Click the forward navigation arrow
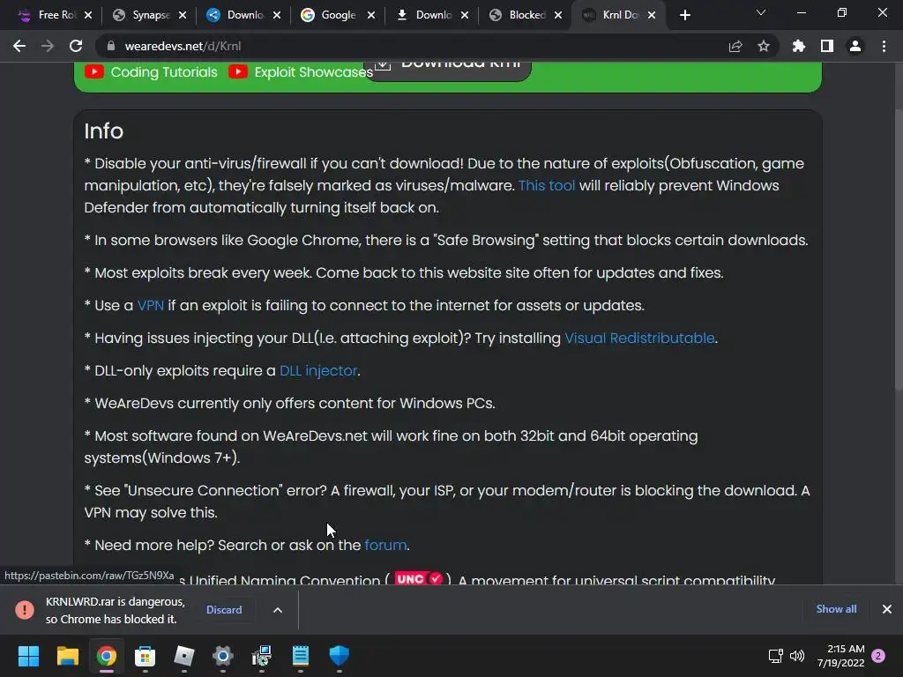This screenshot has width=903, height=677. tap(48, 46)
